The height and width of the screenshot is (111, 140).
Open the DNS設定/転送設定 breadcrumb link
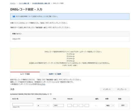[41, 3]
